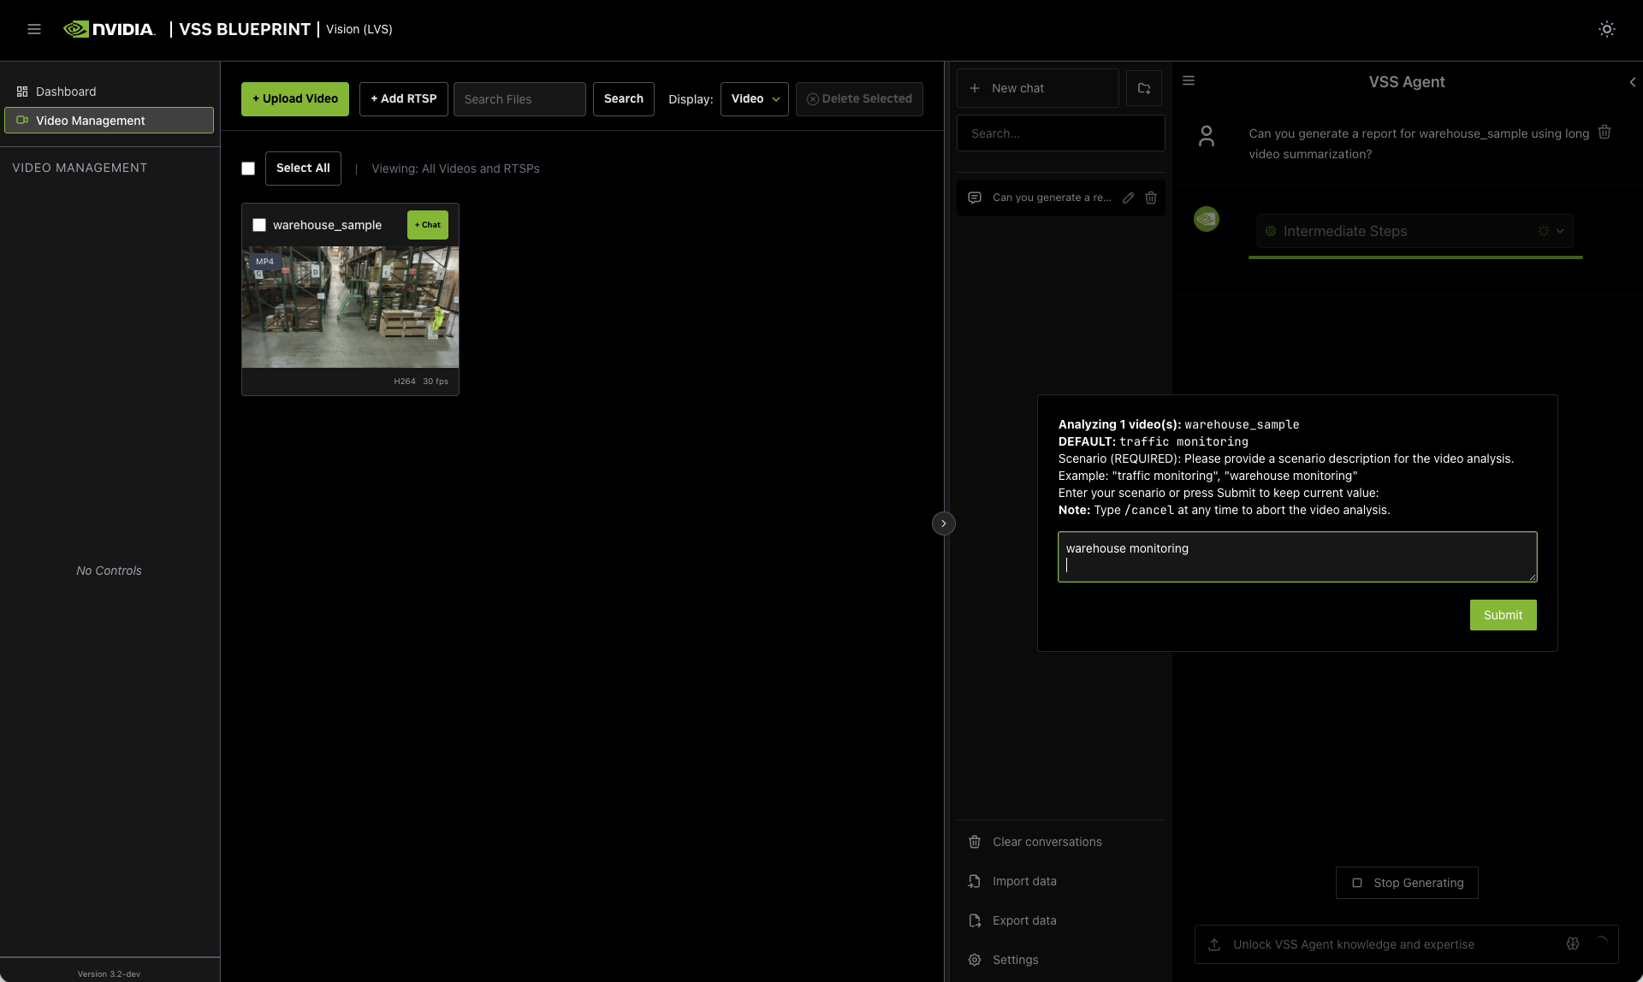Focus the Search Files input field
1643x982 pixels.
(519, 99)
